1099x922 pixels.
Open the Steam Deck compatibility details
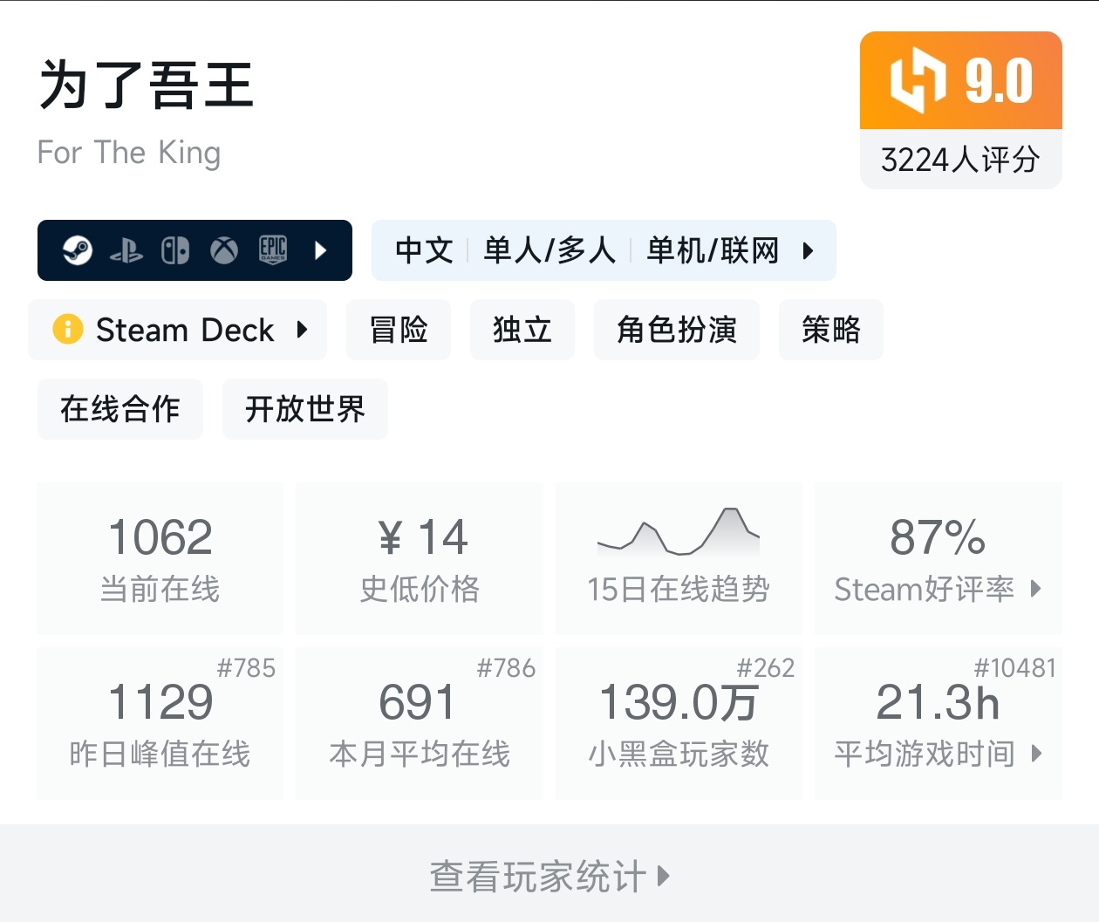click(x=178, y=330)
